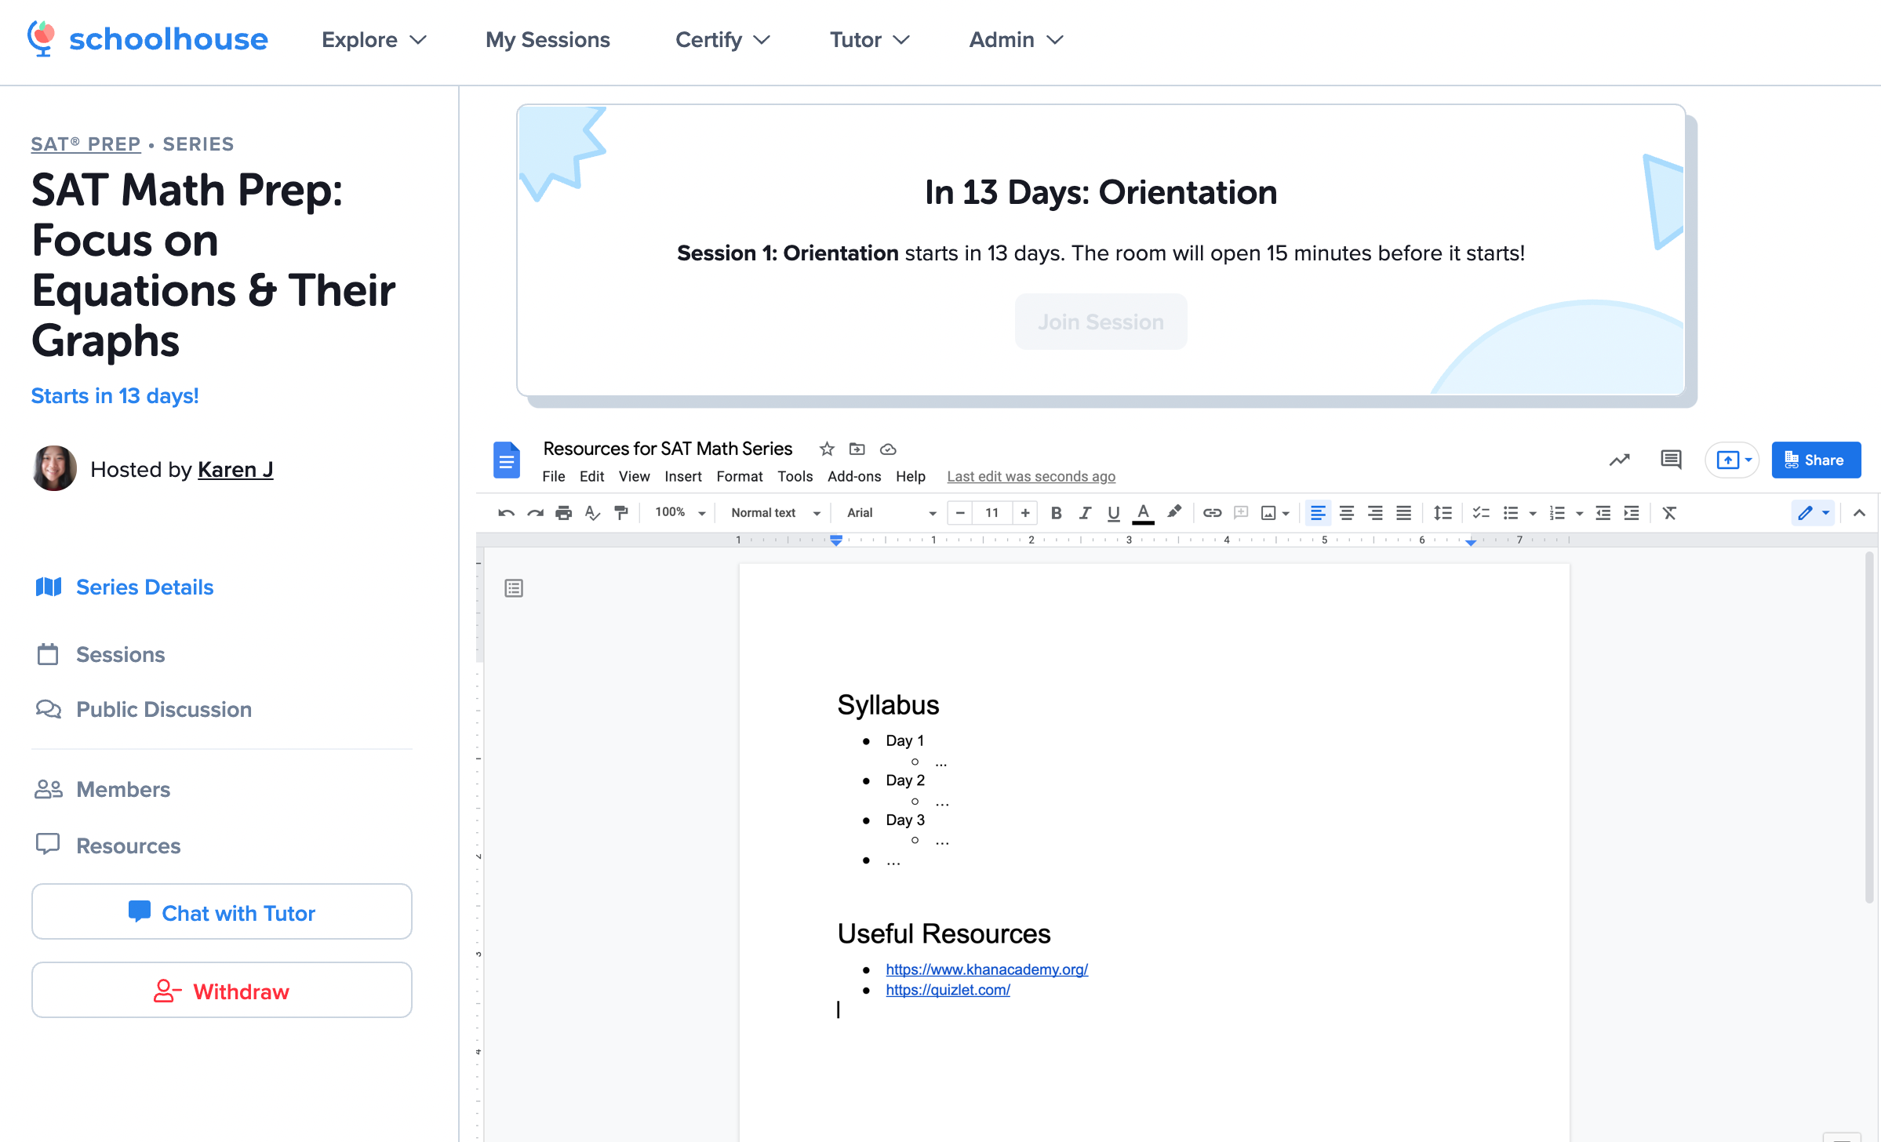The width and height of the screenshot is (1881, 1142).
Task: Select the paint format tool
Action: (x=621, y=513)
